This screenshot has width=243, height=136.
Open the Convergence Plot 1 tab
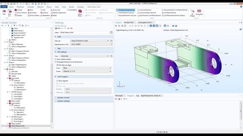pos(145,23)
